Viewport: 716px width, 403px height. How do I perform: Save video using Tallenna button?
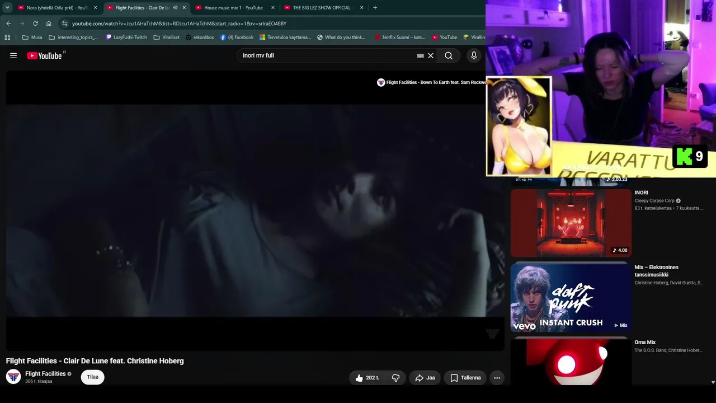point(465,378)
